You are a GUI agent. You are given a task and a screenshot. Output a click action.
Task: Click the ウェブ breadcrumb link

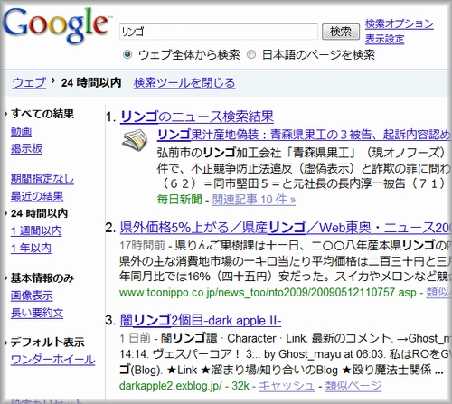tap(29, 82)
